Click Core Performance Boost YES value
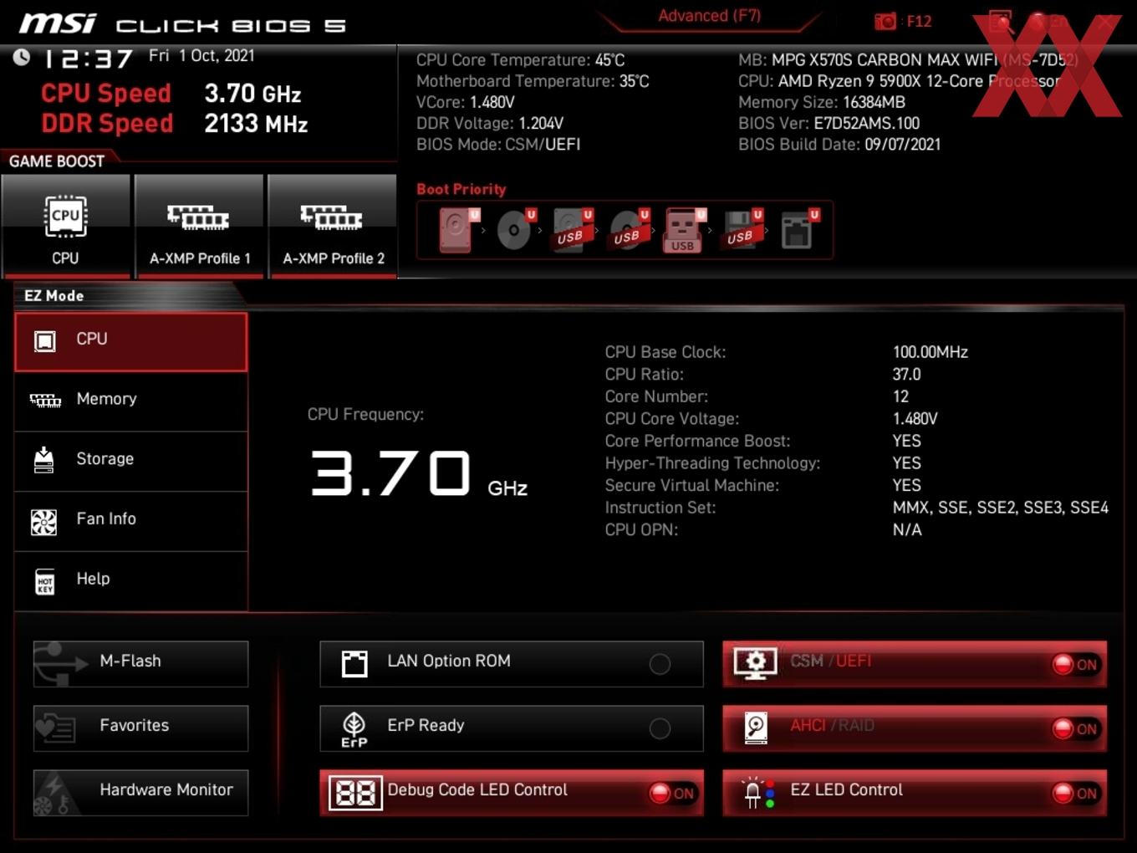The width and height of the screenshot is (1137, 853). click(907, 441)
